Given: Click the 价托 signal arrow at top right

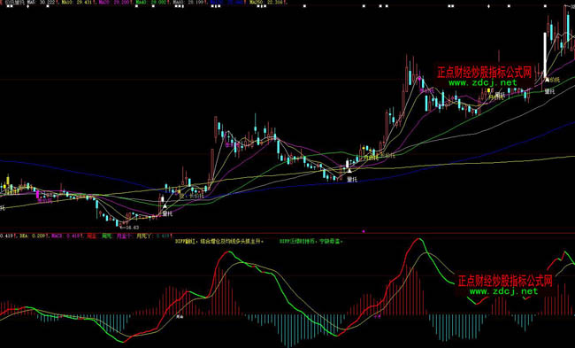Looking at the screenshot, I should click(547, 79).
